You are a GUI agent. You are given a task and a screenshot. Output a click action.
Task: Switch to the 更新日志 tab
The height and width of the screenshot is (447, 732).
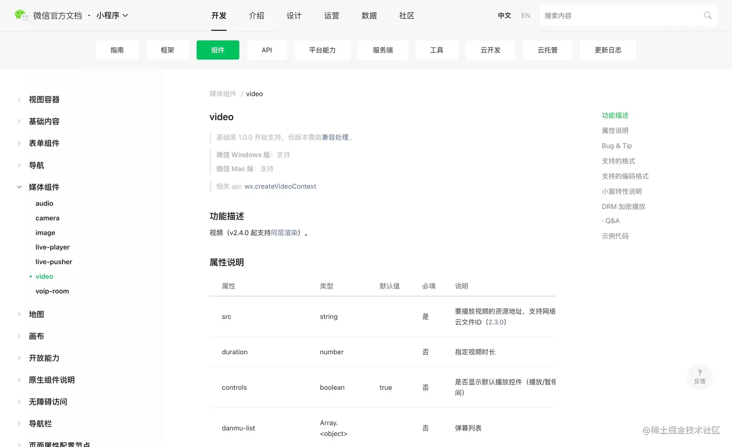tap(608, 50)
